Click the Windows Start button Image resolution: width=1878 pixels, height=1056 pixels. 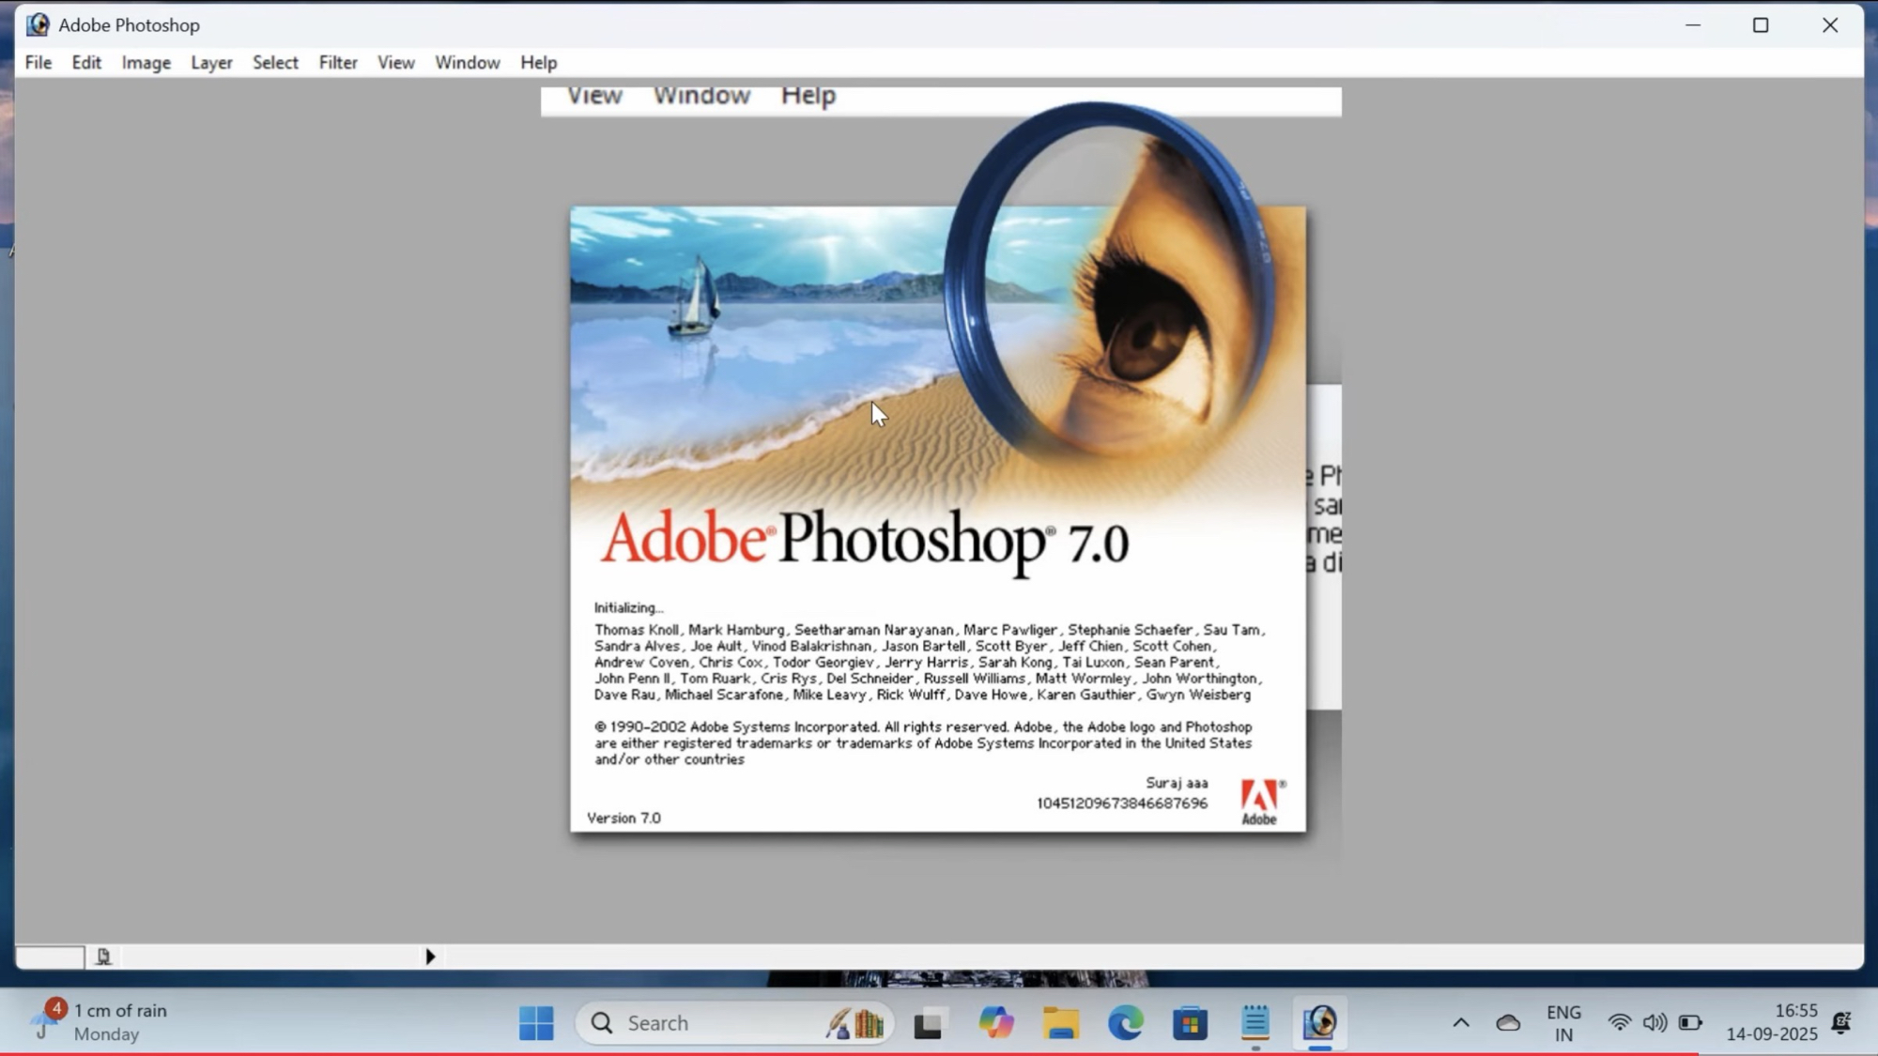point(536,1022)
